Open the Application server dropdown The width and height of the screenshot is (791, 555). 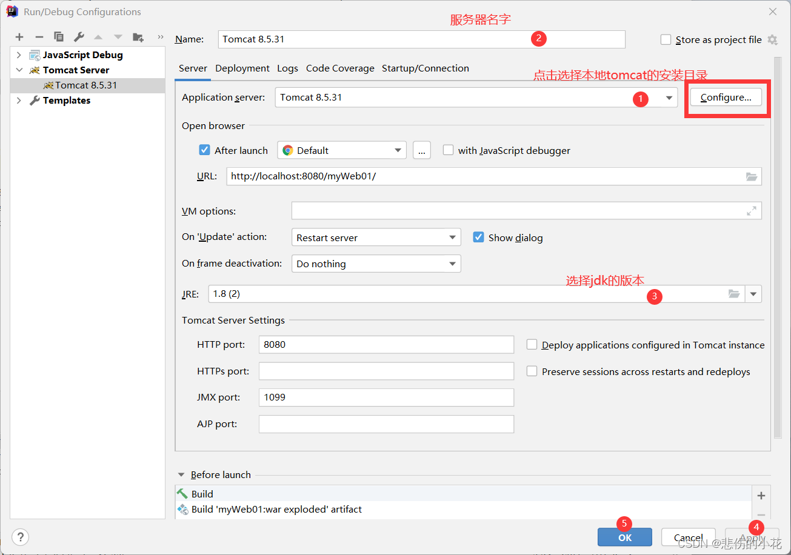point(669,98)
